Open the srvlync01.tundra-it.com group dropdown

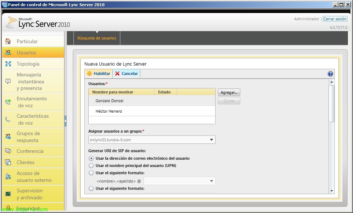[152, 140]
